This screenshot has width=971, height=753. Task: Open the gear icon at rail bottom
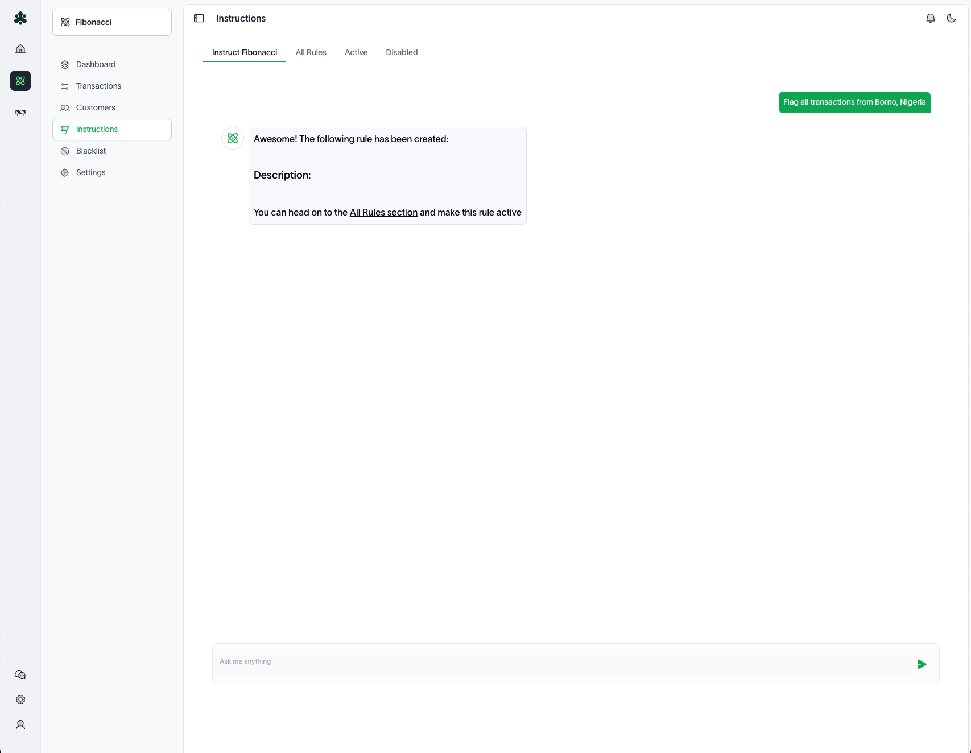(20, 700)
